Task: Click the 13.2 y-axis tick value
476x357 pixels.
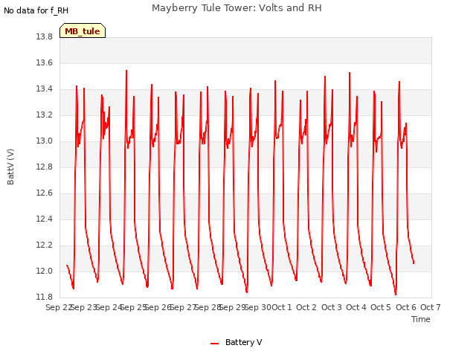Action: click(x=45, y=115)
